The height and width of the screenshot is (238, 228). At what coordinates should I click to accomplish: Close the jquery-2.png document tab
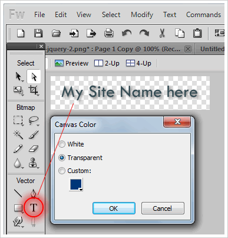pyautogui.click(x=188, y=49)
